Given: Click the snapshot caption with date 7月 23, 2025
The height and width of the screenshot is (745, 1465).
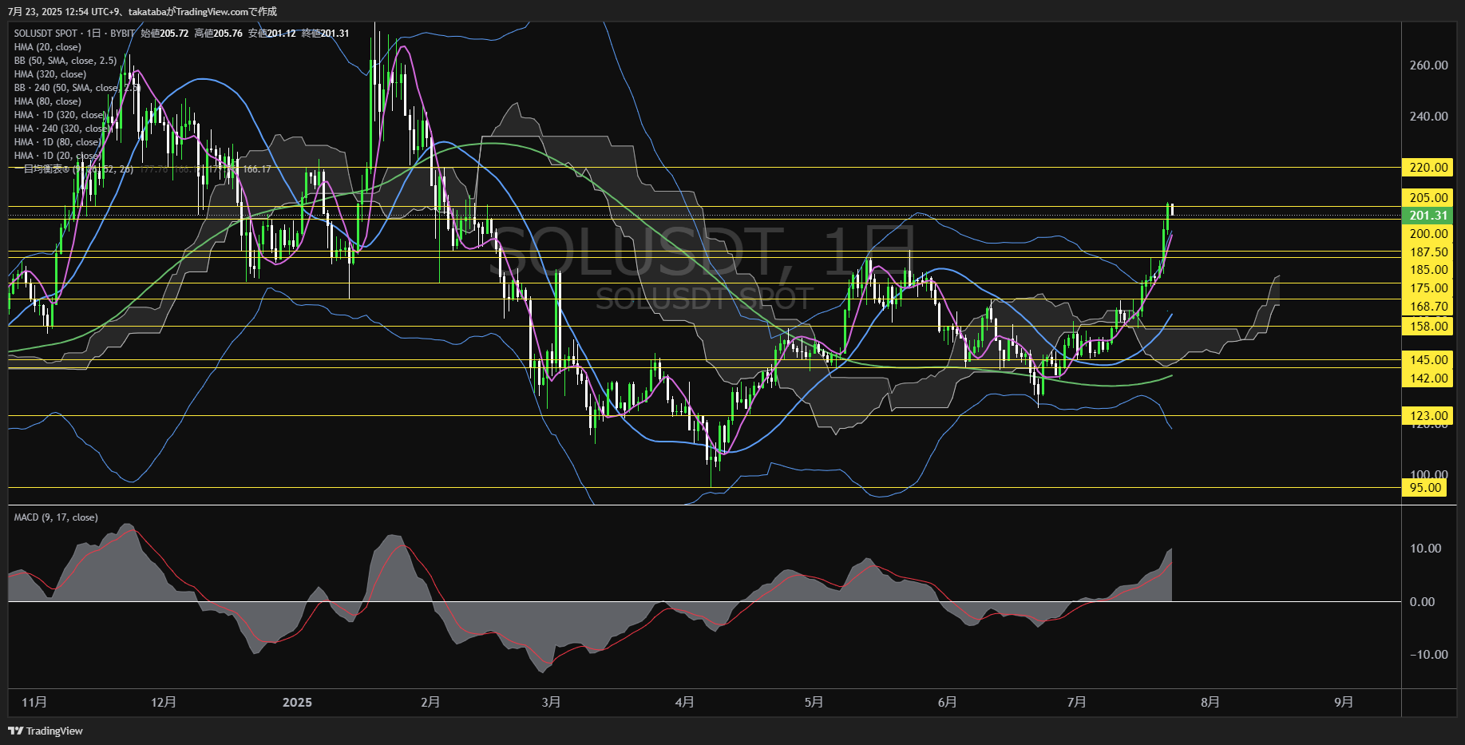Looking at the screenshot, I should 143,11.
